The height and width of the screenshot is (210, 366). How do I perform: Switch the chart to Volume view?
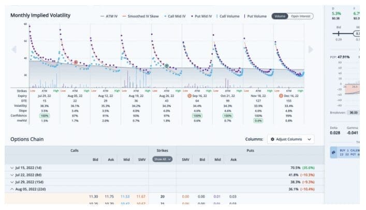(279, 17)
